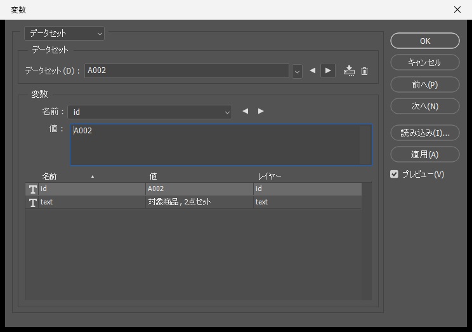Viewport: 472px width, 332px height.
Task: Click the 前へ(P) button
Action: pyautogui.click(x=425, y=84)
